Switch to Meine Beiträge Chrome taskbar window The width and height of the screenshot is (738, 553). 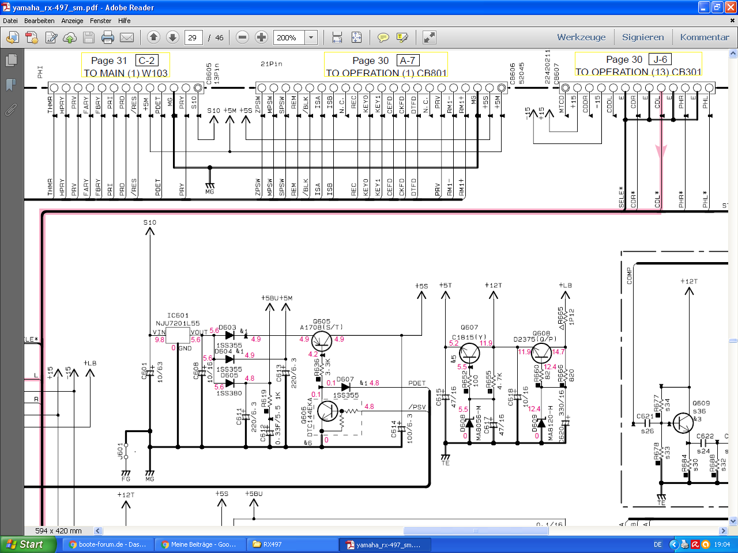[x=201, y=544]
